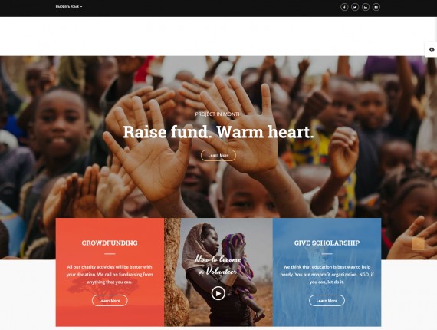Click How to become a Volunteer text
The height and width of the screenshot is (330, 437).
pos(219,265)
